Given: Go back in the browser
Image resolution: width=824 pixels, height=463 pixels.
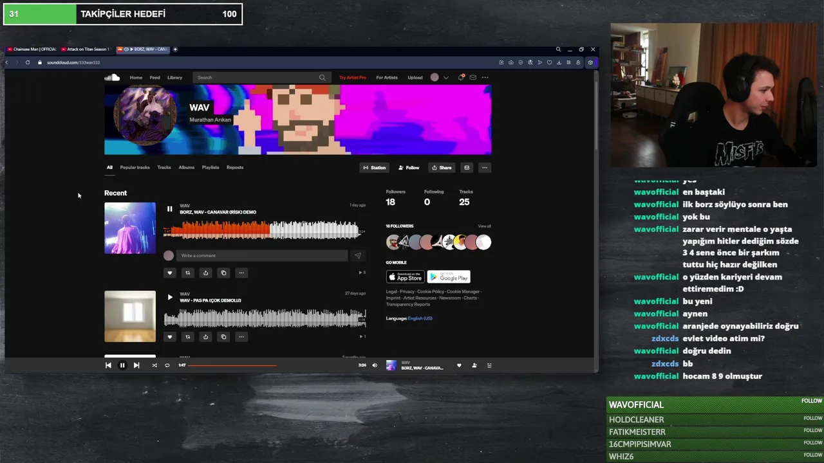Looking at the screenshot, I should coord(7,62).
